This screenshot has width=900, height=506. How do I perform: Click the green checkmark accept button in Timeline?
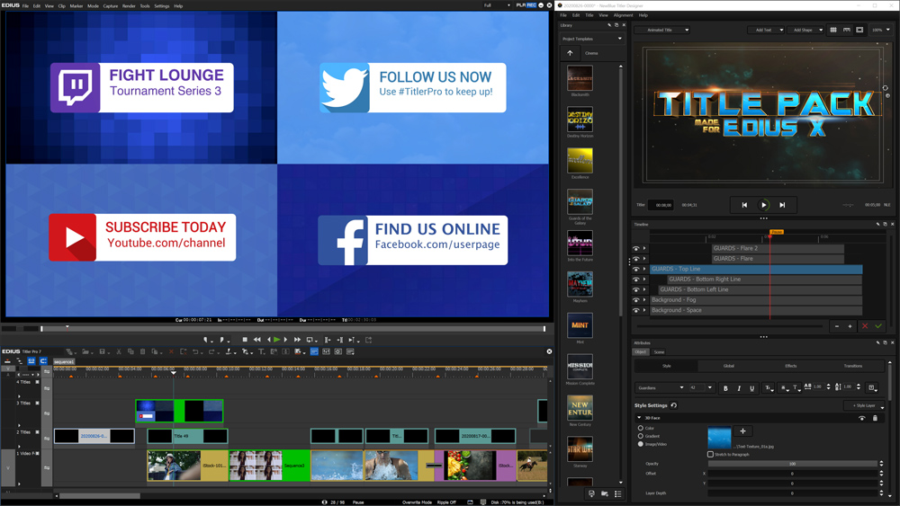[x=878, y=326]
